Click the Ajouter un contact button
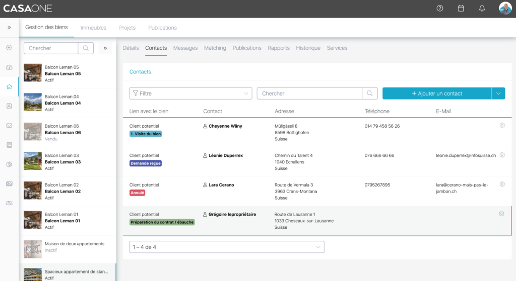Screen dimensions: 516x281 pyautogui.click(x=436, y=93)
